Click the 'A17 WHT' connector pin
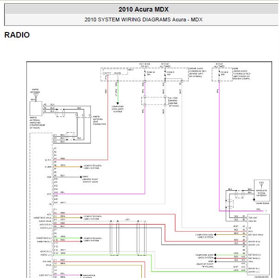The width and height of the screenshot is (279, 278). (x=60, y=203)
